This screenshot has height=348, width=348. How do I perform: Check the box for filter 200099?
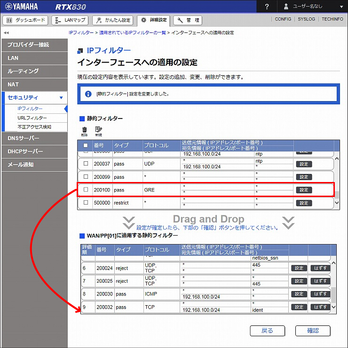point(86,177)
